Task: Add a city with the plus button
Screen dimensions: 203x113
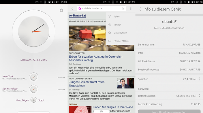Action: tap(34, 100)
